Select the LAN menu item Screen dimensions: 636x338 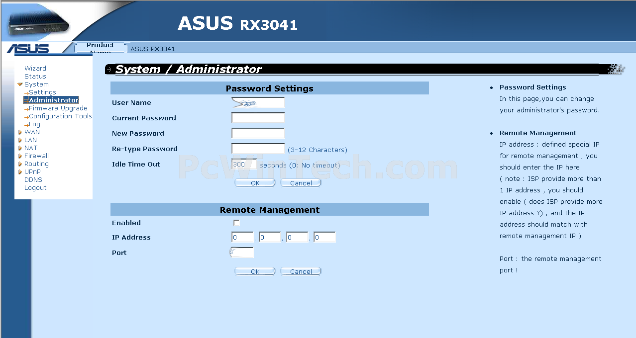(x=30, y=140)
